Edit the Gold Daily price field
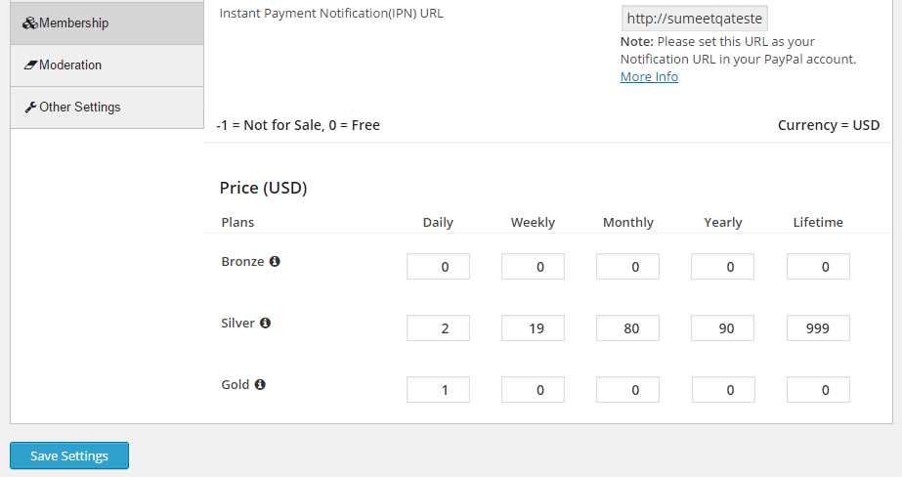 (x=439, y=390)
